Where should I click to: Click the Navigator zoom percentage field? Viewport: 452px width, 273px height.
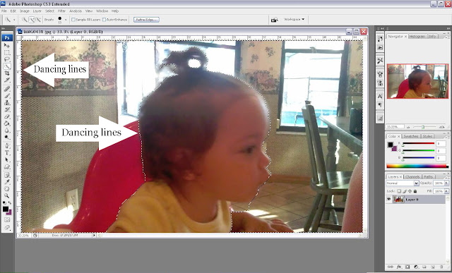point(395,127)
